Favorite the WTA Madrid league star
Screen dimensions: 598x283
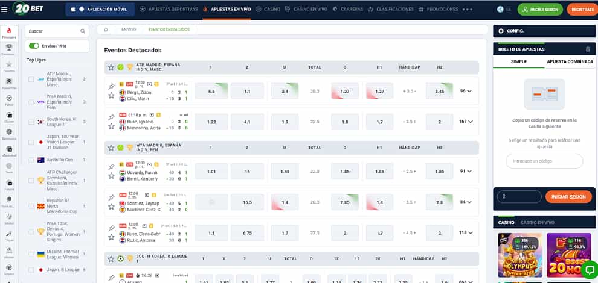pos(111,148)
